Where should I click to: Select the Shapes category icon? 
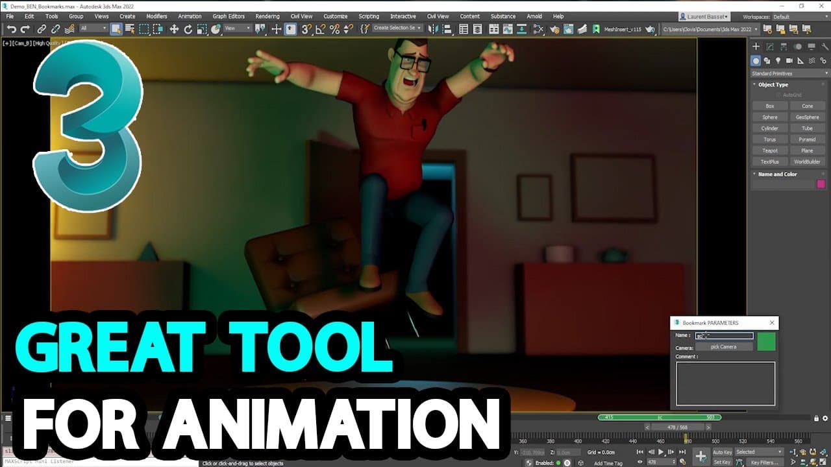coord(767,60)
